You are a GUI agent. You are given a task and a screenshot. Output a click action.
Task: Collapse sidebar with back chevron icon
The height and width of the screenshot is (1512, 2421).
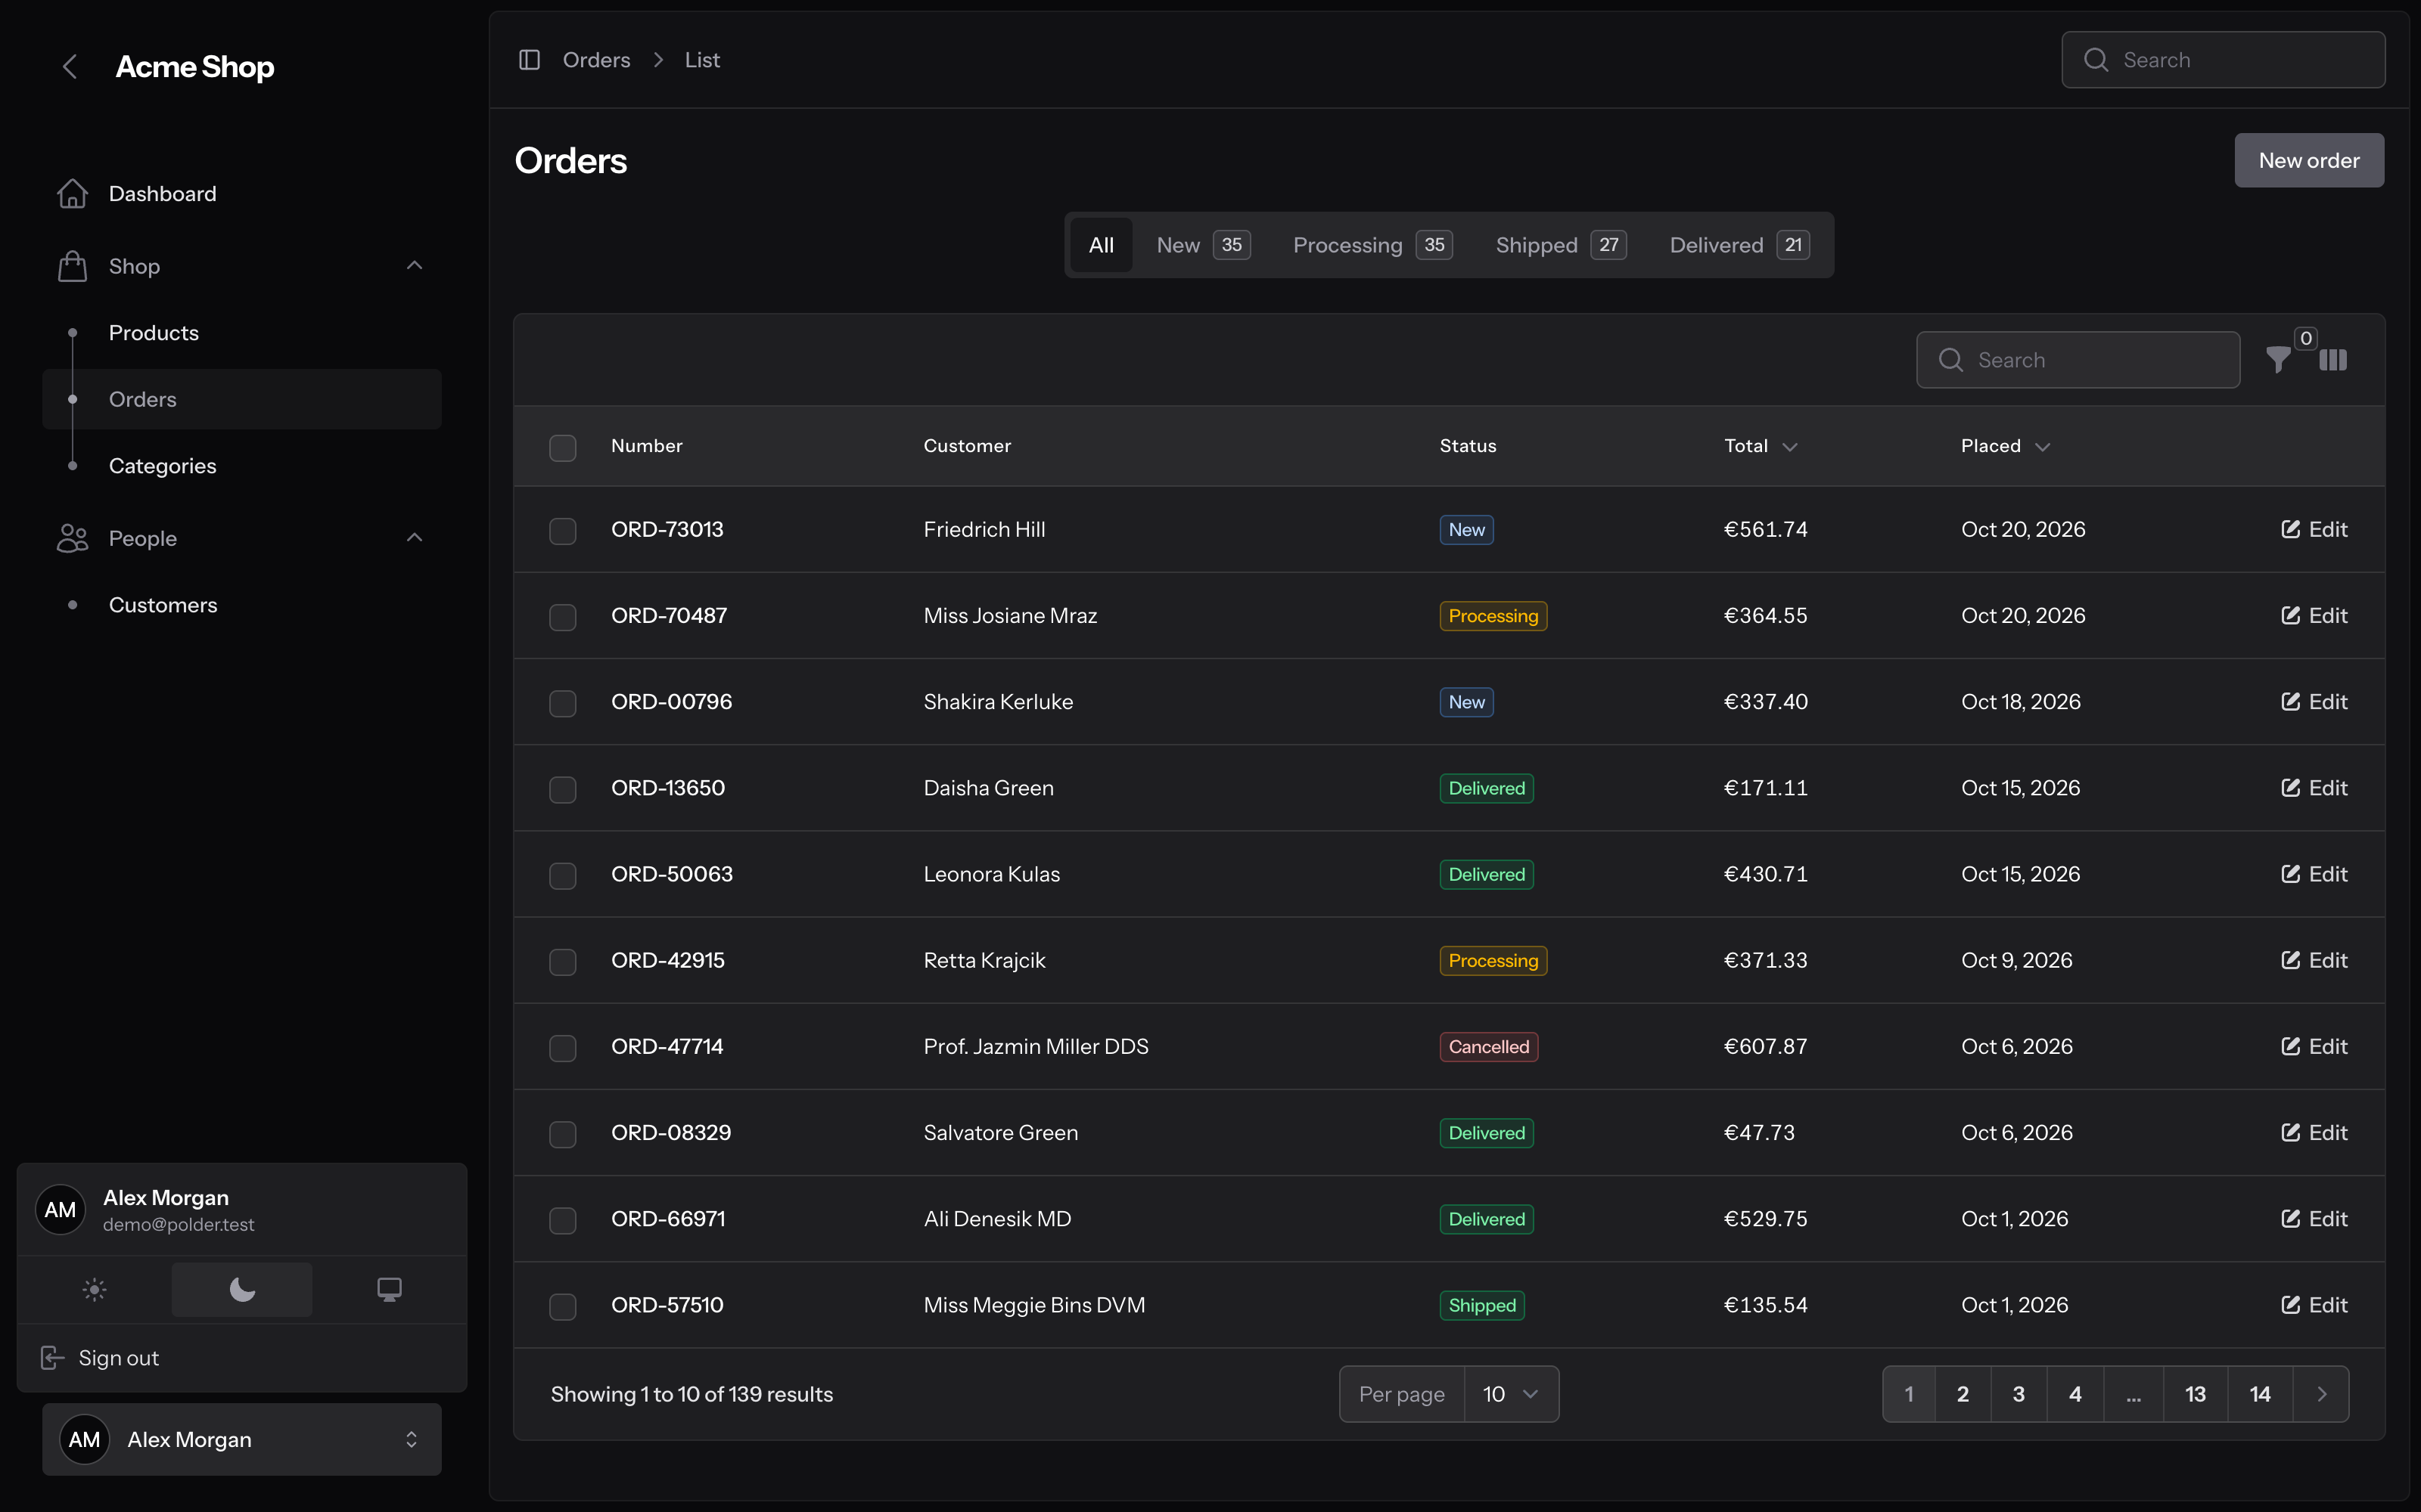pyautogui.click(x=69, y=67)
